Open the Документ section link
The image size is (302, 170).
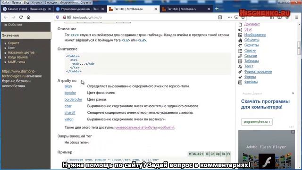(x=252, y=24)
